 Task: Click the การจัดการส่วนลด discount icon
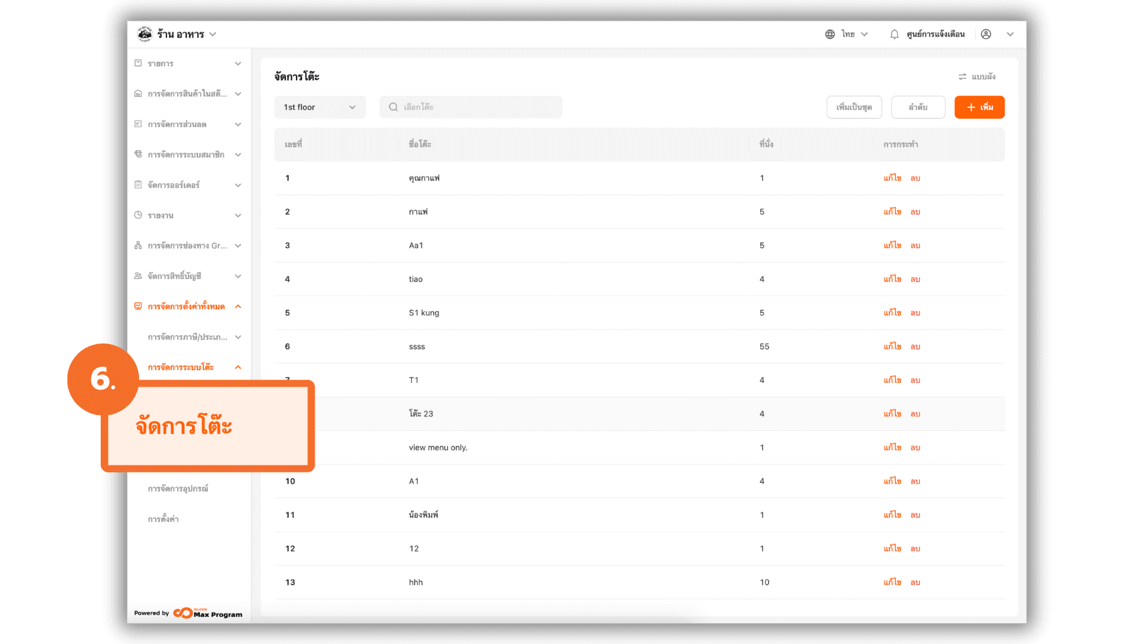tap(138, 124)
